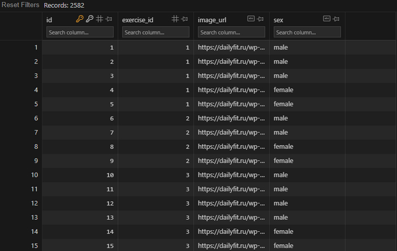The width and height of the screenshot is (397, 251).
Task: Click the white key icon in id column
Action: [90, 19]
